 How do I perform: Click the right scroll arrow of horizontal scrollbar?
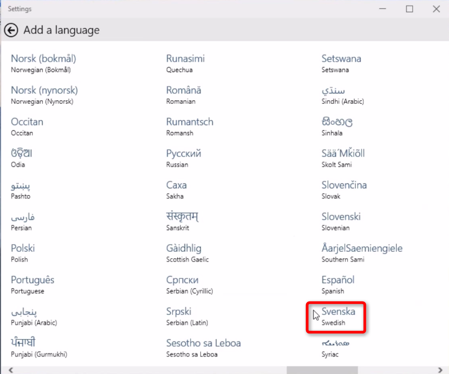pos(440,370)
